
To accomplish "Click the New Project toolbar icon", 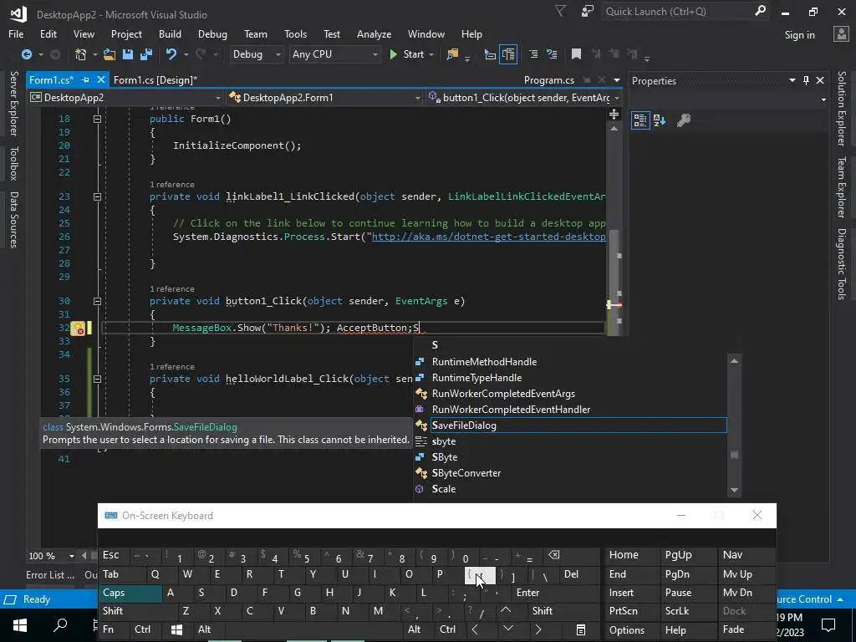I will (81, 54).
